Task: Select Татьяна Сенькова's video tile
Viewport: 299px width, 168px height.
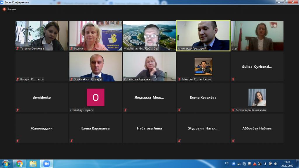Action: [x=42, y=36]
